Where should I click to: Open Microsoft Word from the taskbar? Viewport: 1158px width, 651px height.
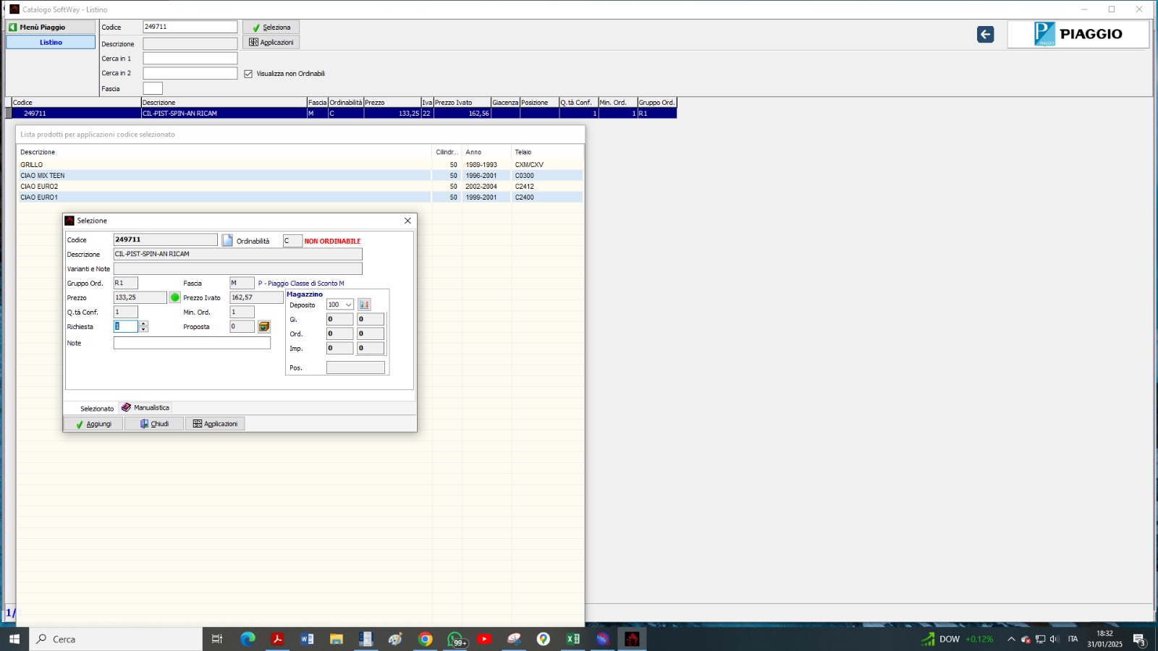click(x=307, y=639)
